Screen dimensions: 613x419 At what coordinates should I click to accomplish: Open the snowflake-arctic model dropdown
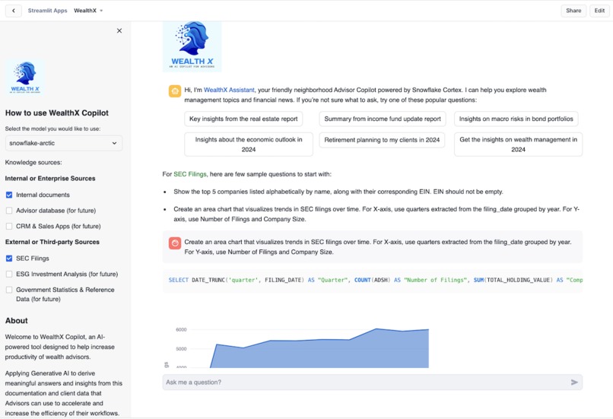[x=64, y=143]
